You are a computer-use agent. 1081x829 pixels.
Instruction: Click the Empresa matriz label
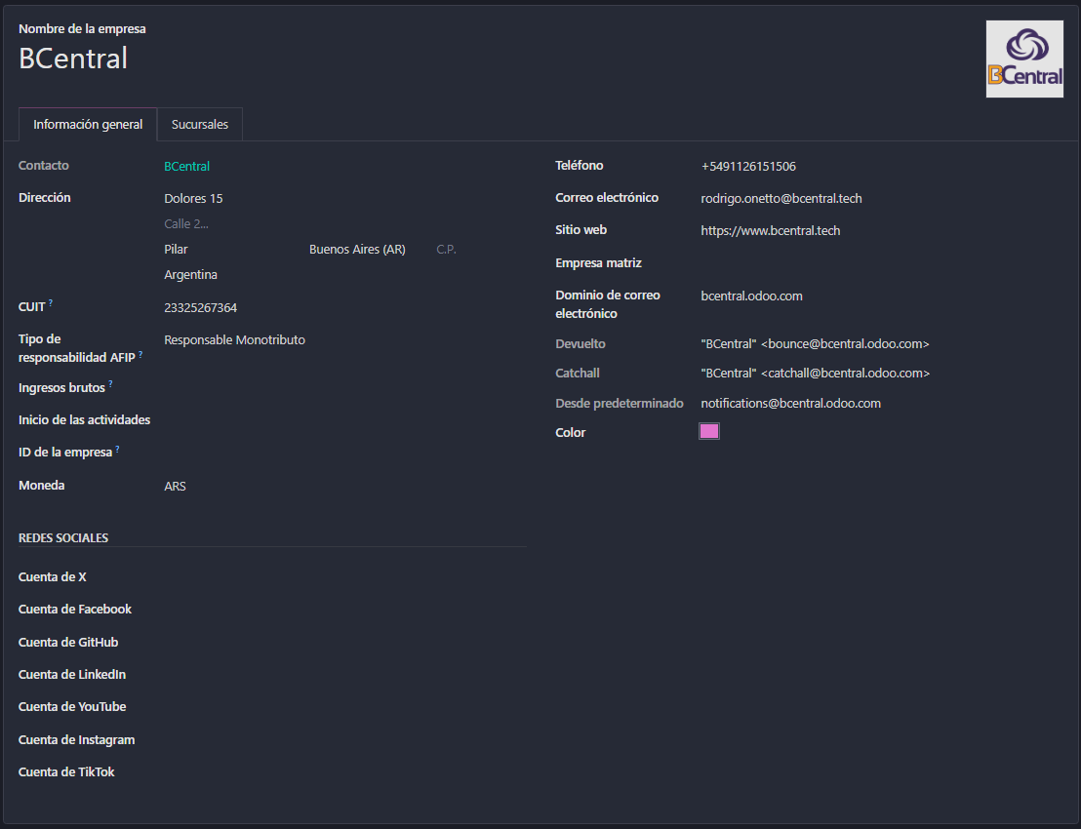[598, 263]
